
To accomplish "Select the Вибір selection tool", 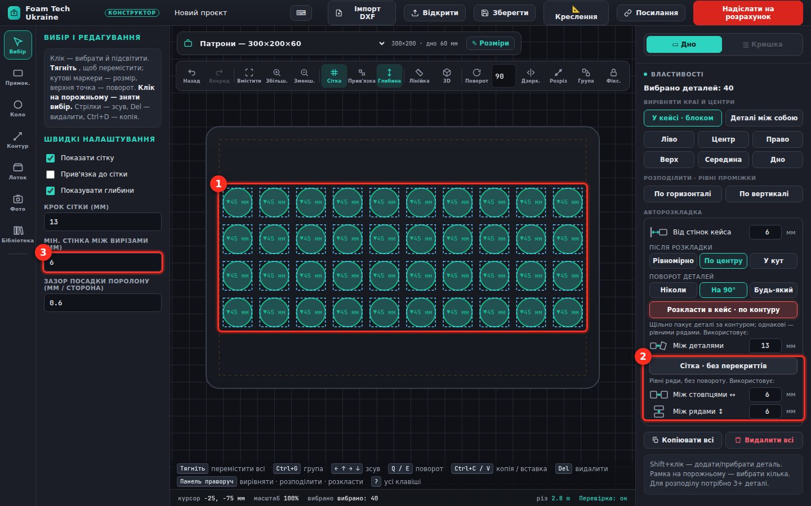I will 17,45.
